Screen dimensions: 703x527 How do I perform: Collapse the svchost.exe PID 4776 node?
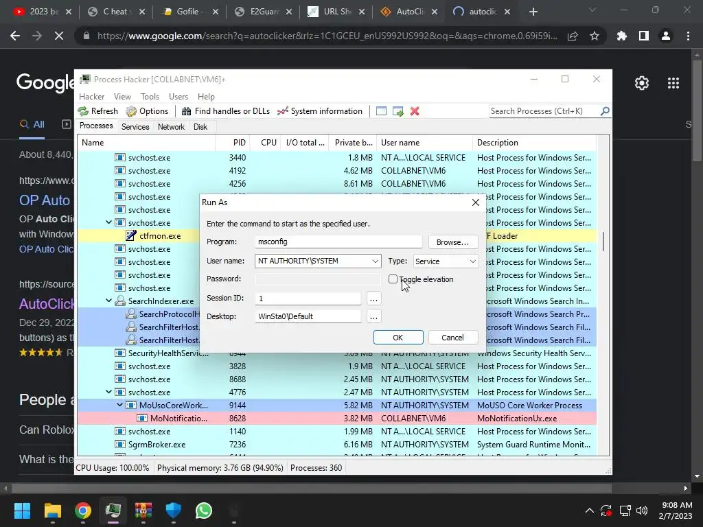point(108,392)
